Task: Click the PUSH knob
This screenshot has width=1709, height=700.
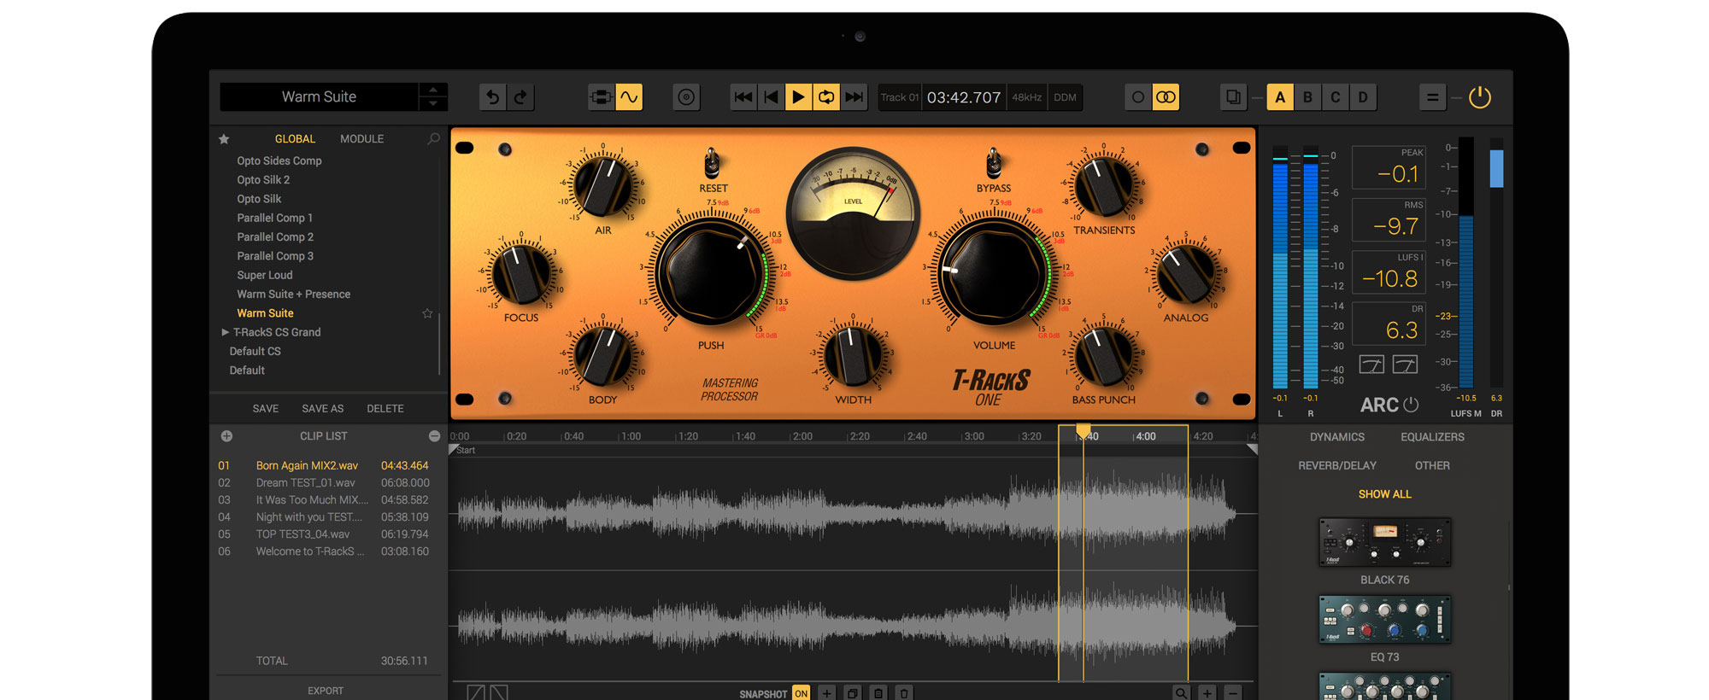Action: tap(710, 272)
